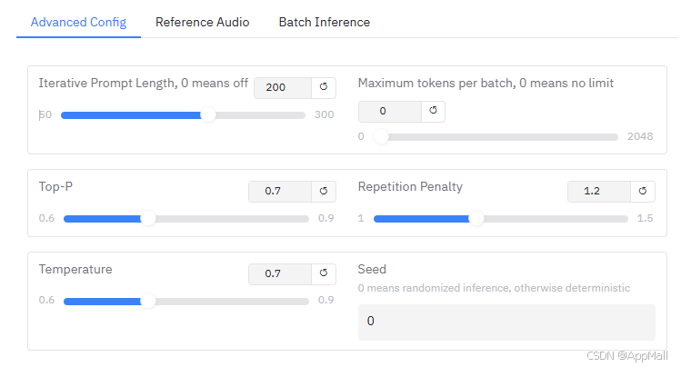Click the Top-P numeric input

click(278, 192)
